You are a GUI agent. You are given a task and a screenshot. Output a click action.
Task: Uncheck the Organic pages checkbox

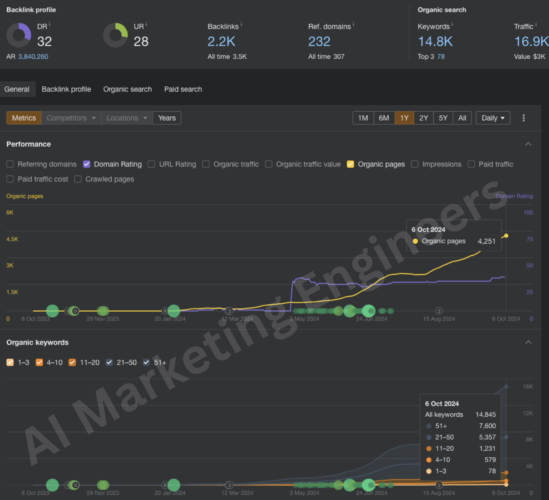tap(350, 164)
